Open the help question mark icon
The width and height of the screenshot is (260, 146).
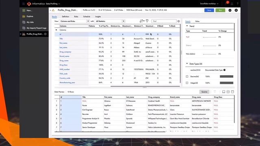click(x=237, y=4)
